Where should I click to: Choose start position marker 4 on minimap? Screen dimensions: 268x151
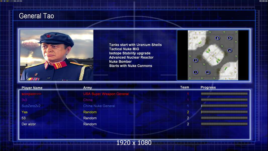pos(230,50)
